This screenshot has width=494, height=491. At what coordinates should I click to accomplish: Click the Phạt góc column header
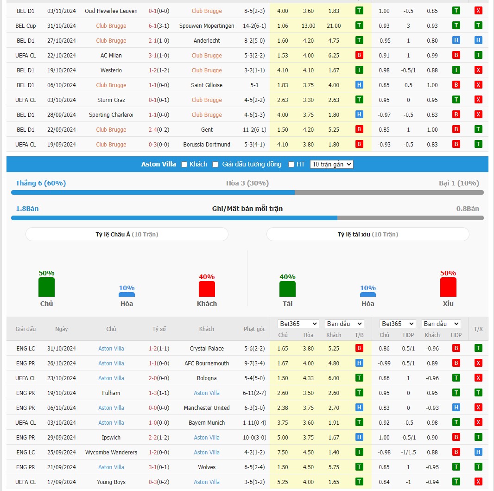(x=254, y=329)
